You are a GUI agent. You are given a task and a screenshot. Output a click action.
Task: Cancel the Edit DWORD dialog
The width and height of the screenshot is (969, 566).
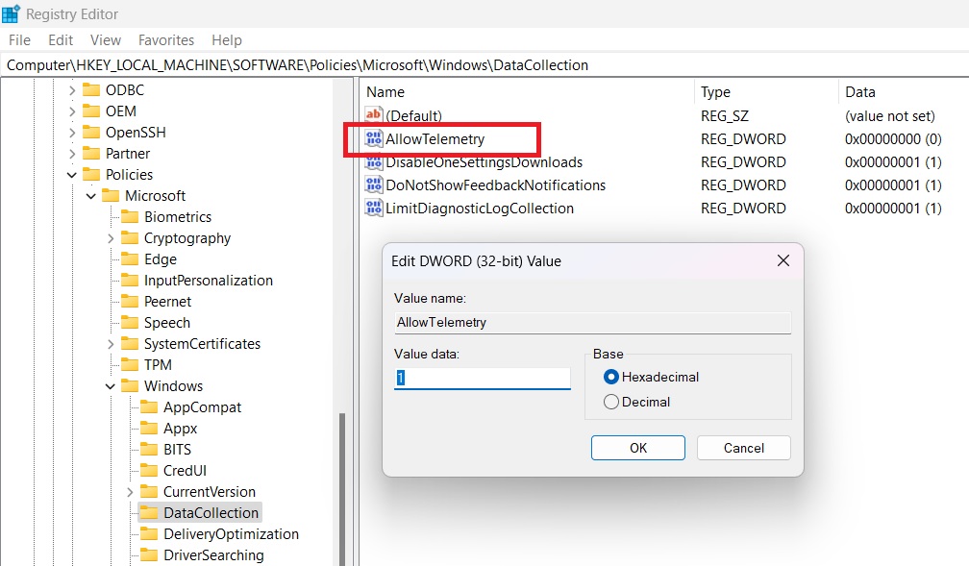pyautogui.click(x=743, y=447)
